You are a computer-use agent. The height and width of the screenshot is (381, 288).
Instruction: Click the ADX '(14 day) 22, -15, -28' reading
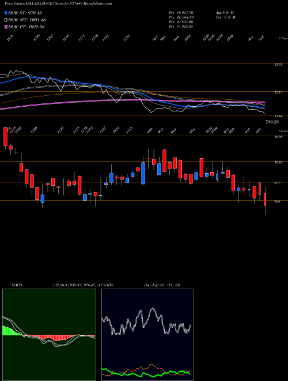click(x=162, y=285)
